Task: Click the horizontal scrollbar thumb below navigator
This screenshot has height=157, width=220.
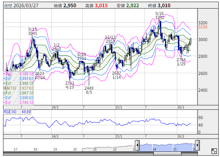Action: [x=167, y=154]
